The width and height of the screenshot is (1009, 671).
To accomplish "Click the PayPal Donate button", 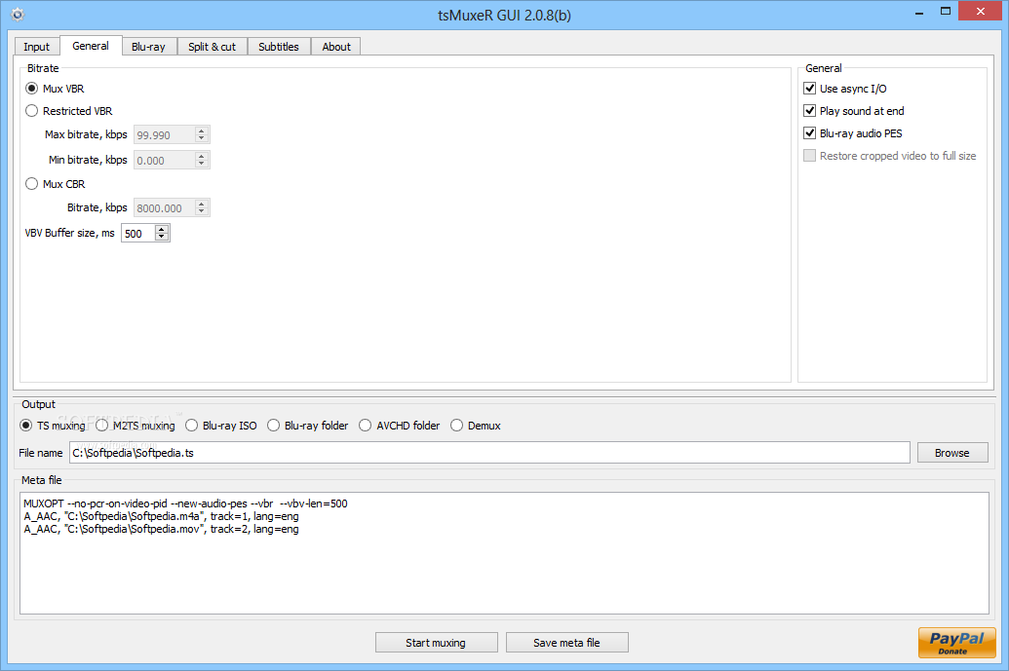I will 957,643.
